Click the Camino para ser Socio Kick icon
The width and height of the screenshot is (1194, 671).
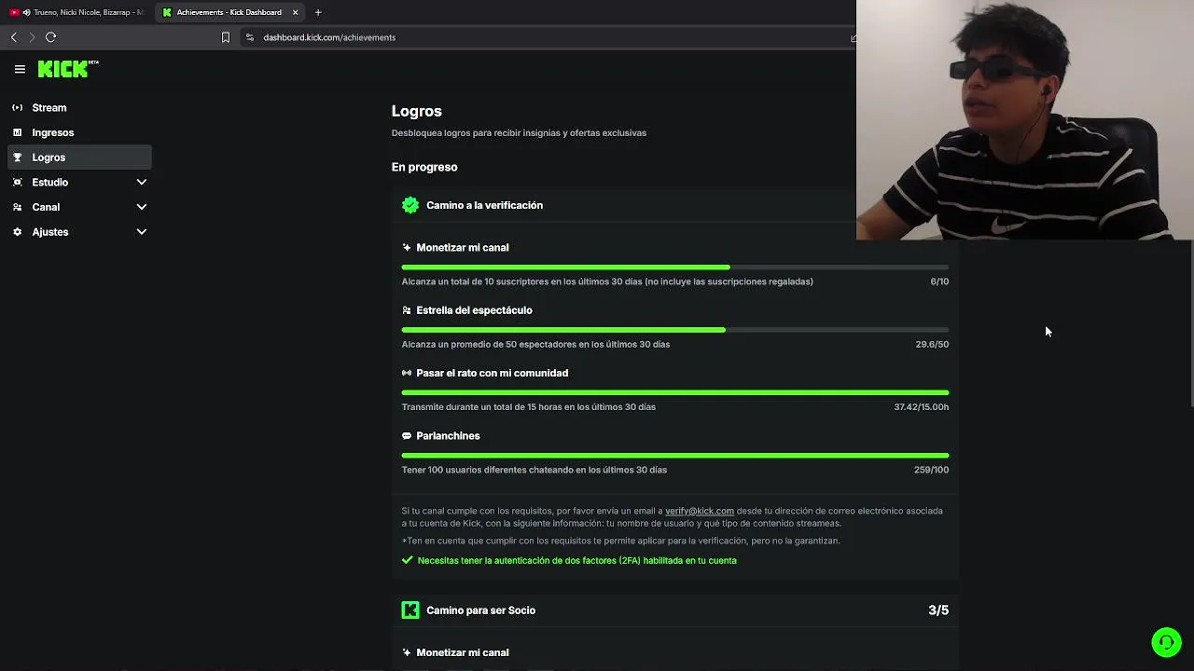[x=410, y=610]
